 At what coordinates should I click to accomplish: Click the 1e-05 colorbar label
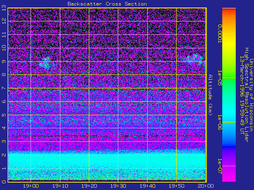coord(219,78)
